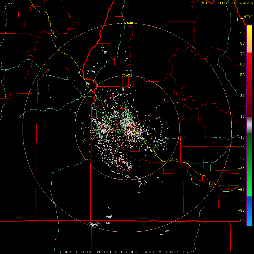
Task: Click the '50 NMI' range ring label
Action: 127,75
